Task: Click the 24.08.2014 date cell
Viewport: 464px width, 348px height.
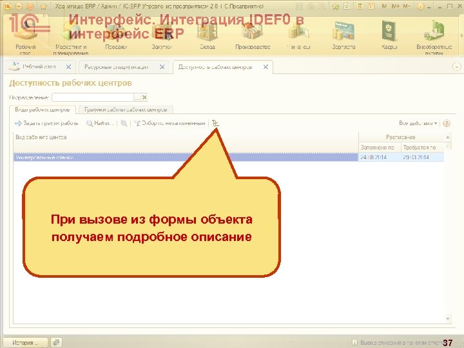Action: [380, 157]
